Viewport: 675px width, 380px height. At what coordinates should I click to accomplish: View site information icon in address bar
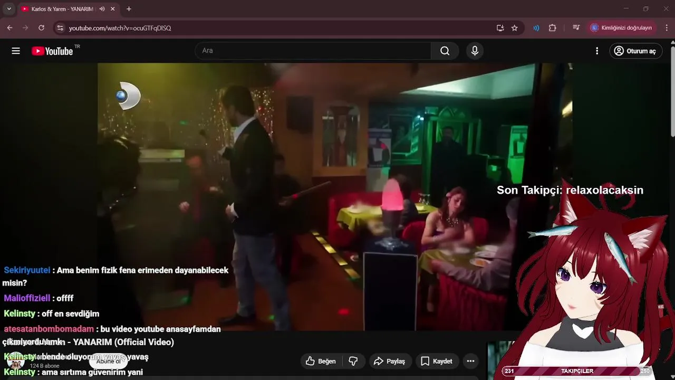60,28
